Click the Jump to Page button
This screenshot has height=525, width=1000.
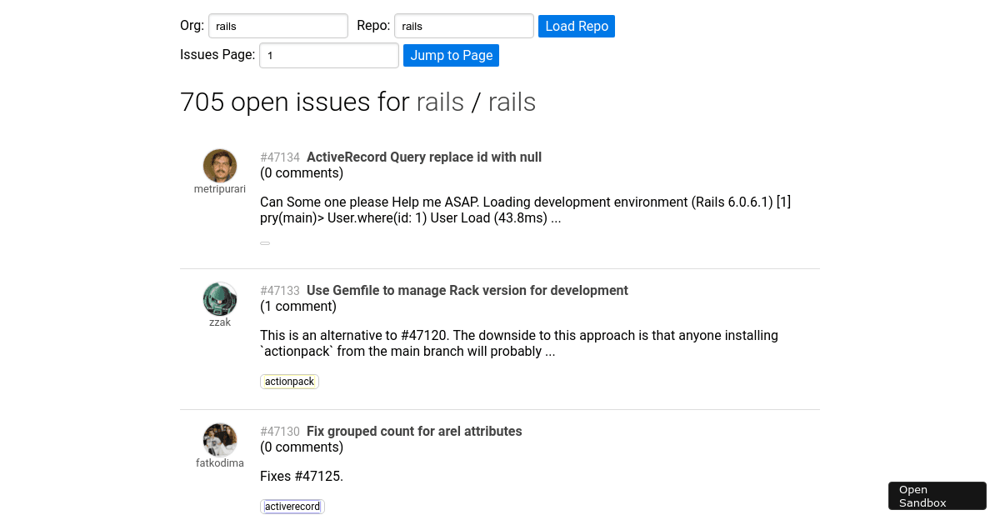[451, 55]
